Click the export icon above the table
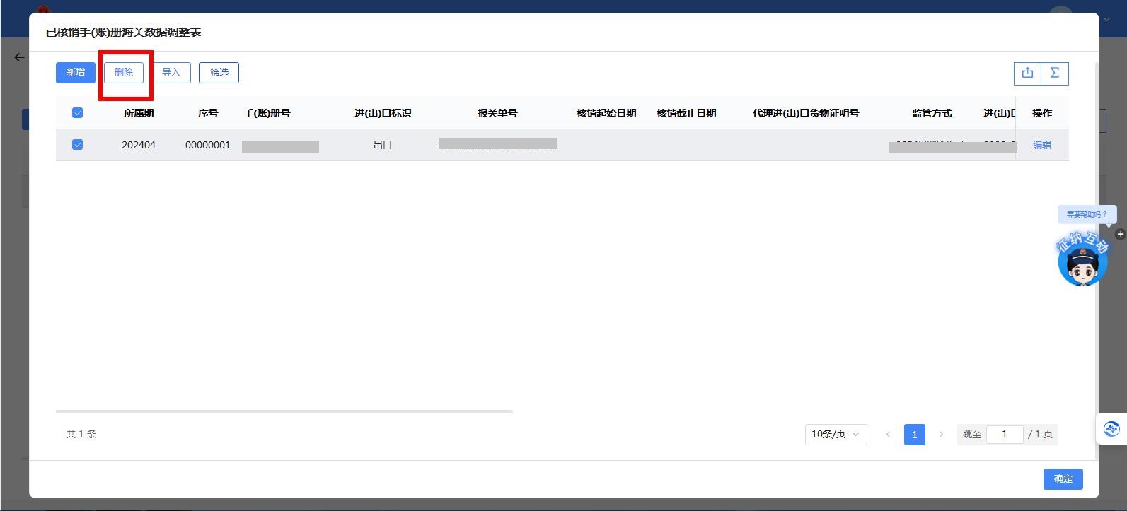 click(x=1027, y=73)
